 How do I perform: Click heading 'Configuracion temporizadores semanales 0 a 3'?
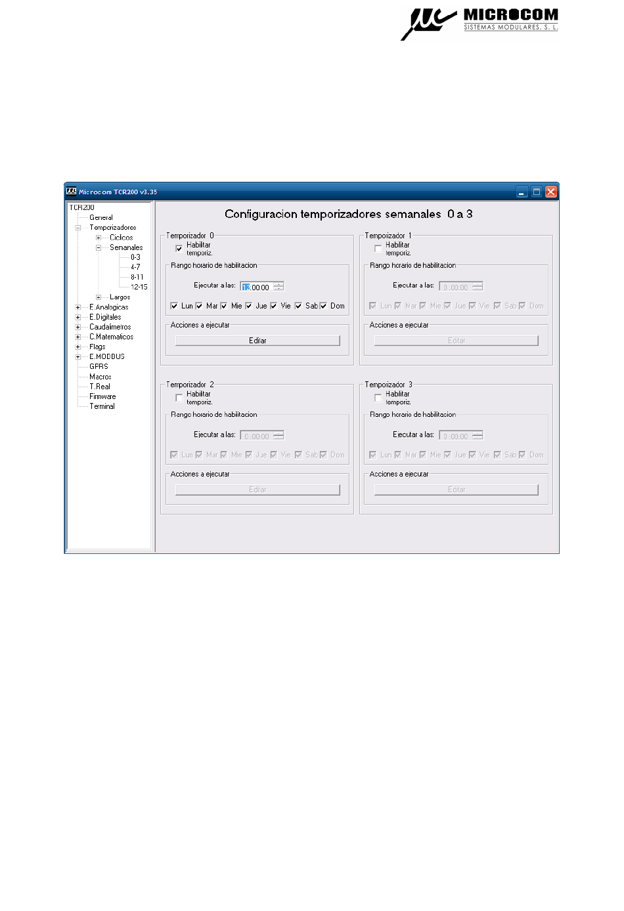click(349, 214)
